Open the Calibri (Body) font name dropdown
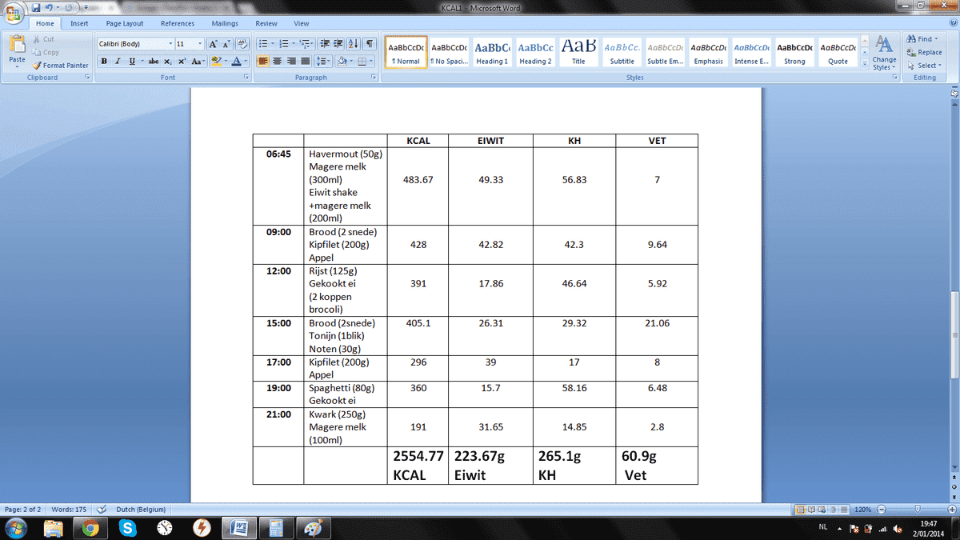960x540 pixels. coord(134,44)
